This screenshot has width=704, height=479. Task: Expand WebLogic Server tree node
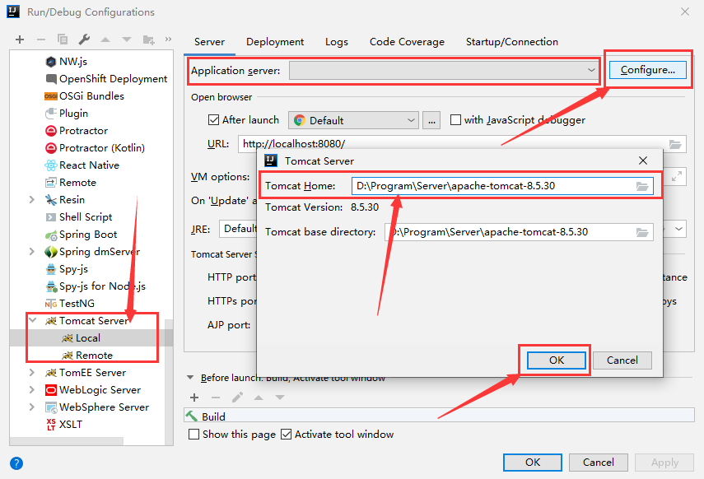32,389
